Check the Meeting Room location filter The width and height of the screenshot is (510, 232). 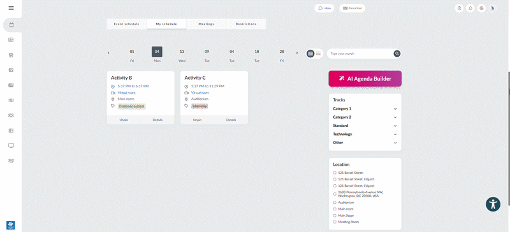pyautogui.click(x=335, y=222)
